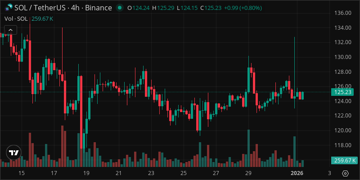Click the 132.00 price axis label
The height and width of the screenshot is (180, 360).
(x=343, y=42)
